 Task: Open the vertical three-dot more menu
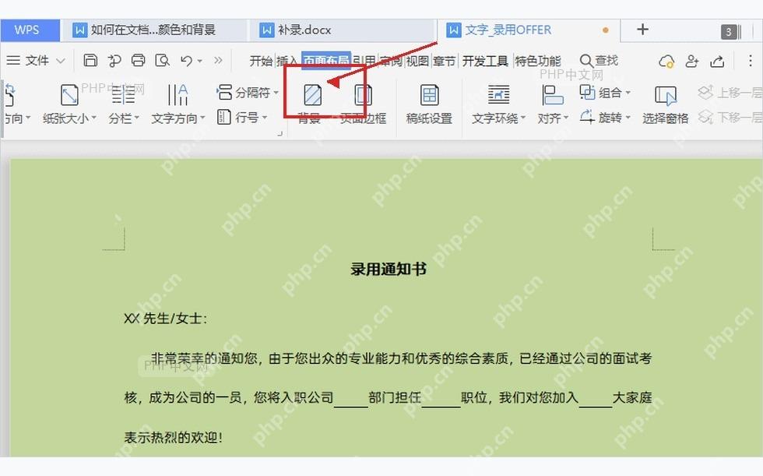pyautogui.click(x=751, y=60)
